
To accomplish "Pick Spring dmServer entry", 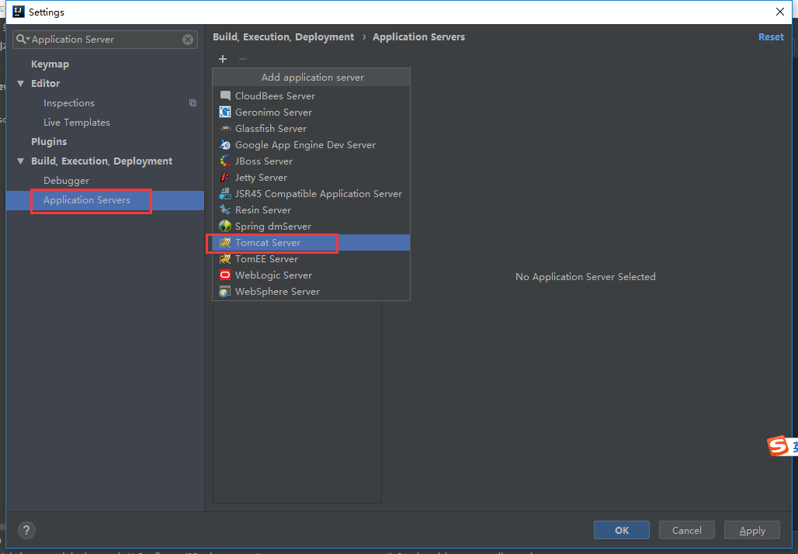I will 311,226.
